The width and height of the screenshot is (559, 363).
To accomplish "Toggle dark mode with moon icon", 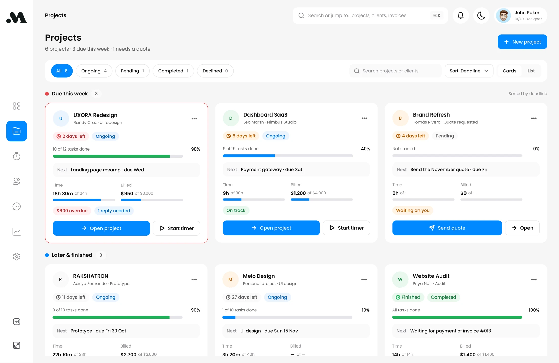I will point(481,15).
